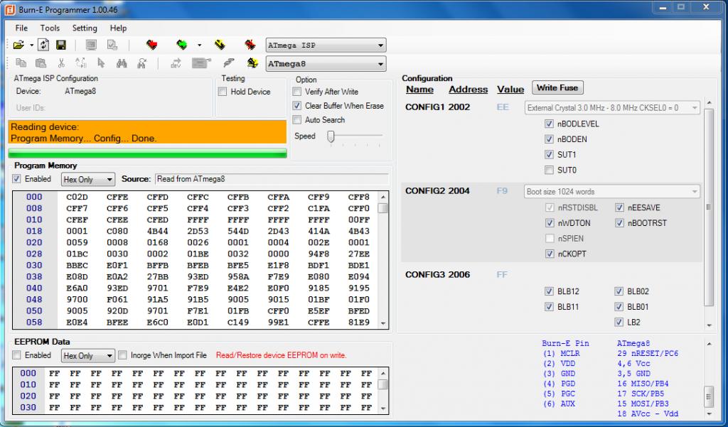This screenshot has width=728, height=427.
Task: Click the binoculars find icon
Action: 122,63
